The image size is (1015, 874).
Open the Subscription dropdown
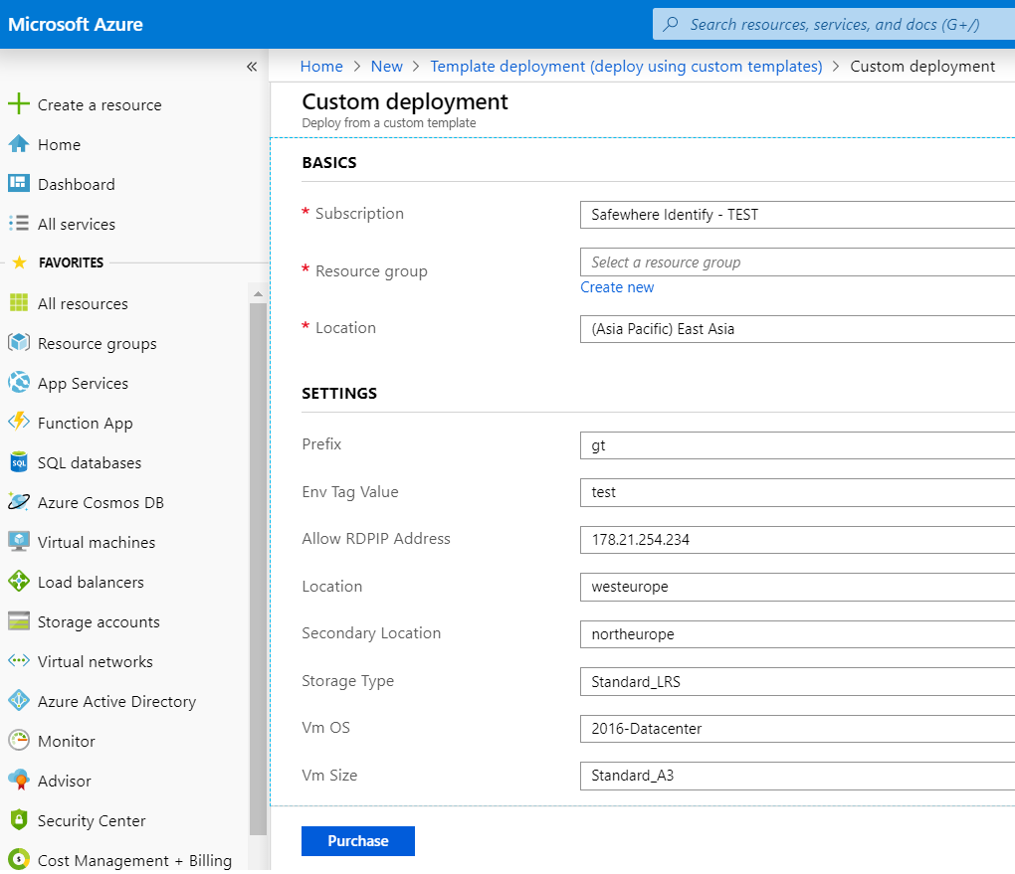click(x=797, y=215)
